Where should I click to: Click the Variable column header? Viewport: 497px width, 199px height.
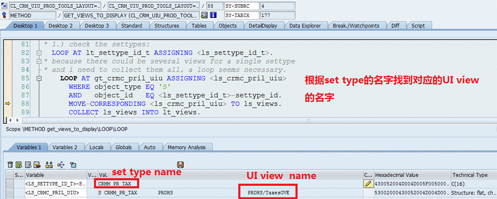click(x=55, y=175)
